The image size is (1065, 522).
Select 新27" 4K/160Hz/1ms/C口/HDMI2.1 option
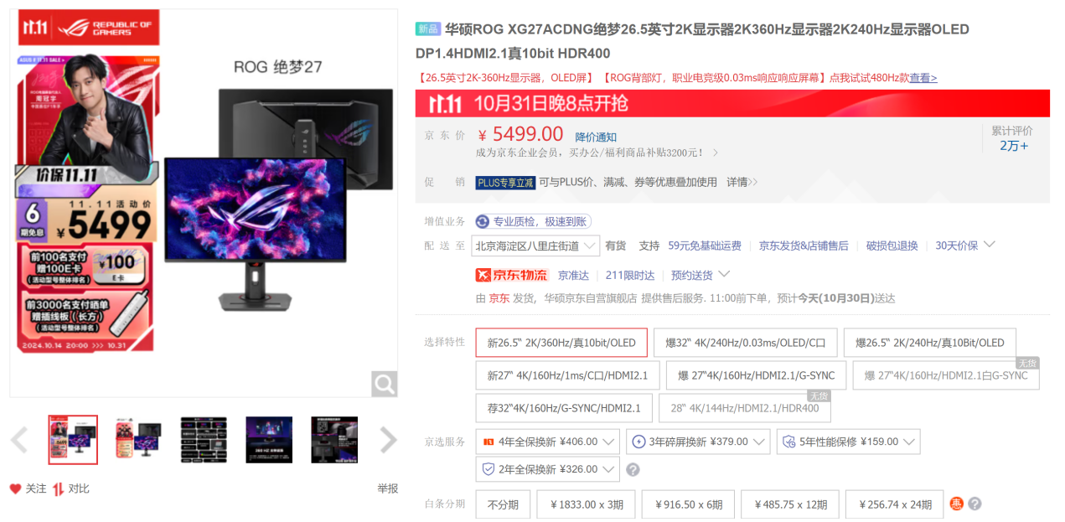click(567, 375)
